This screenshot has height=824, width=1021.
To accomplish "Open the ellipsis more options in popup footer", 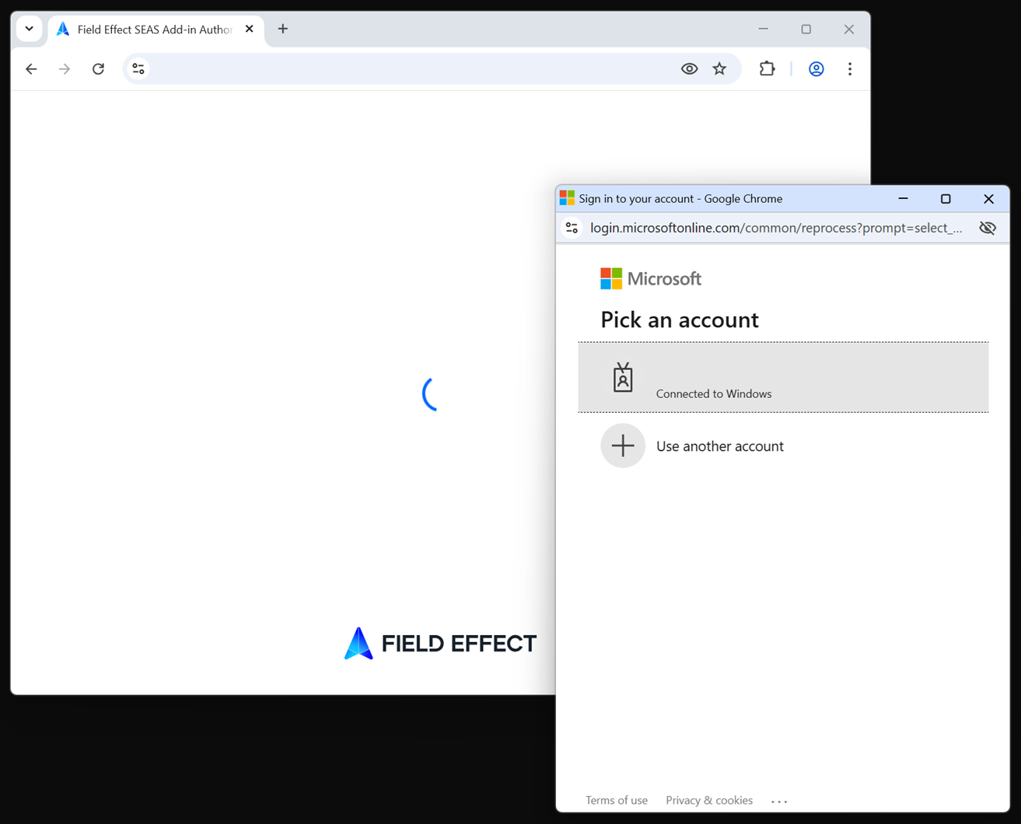I will click(x=779, y=801).
